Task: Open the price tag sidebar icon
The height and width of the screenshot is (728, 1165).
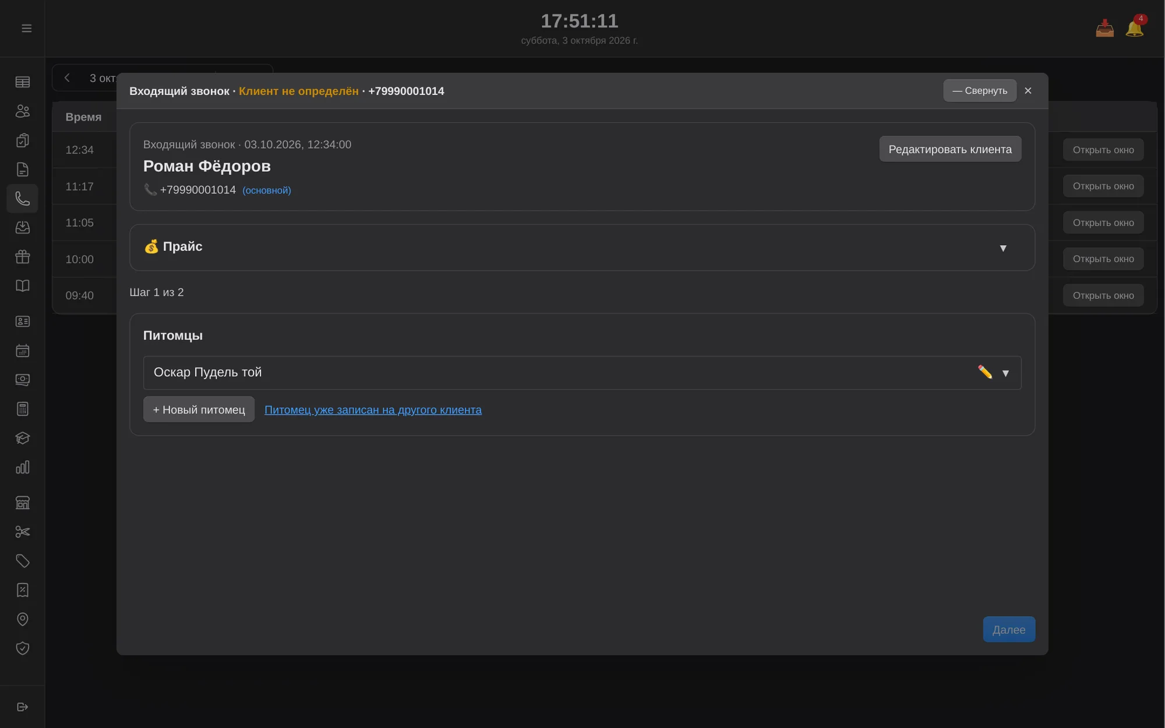Action: [x=22, y=561]
